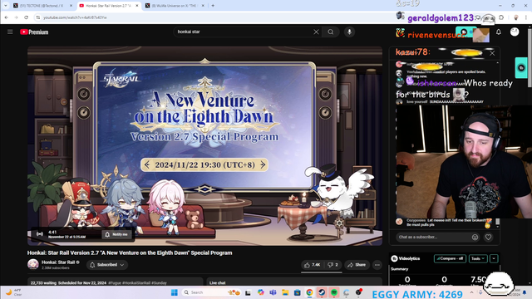Image resolution: width=532 pixels, height=299 pixels.
Task: Click the YouTube Premium logo
Action: (34, 32)
